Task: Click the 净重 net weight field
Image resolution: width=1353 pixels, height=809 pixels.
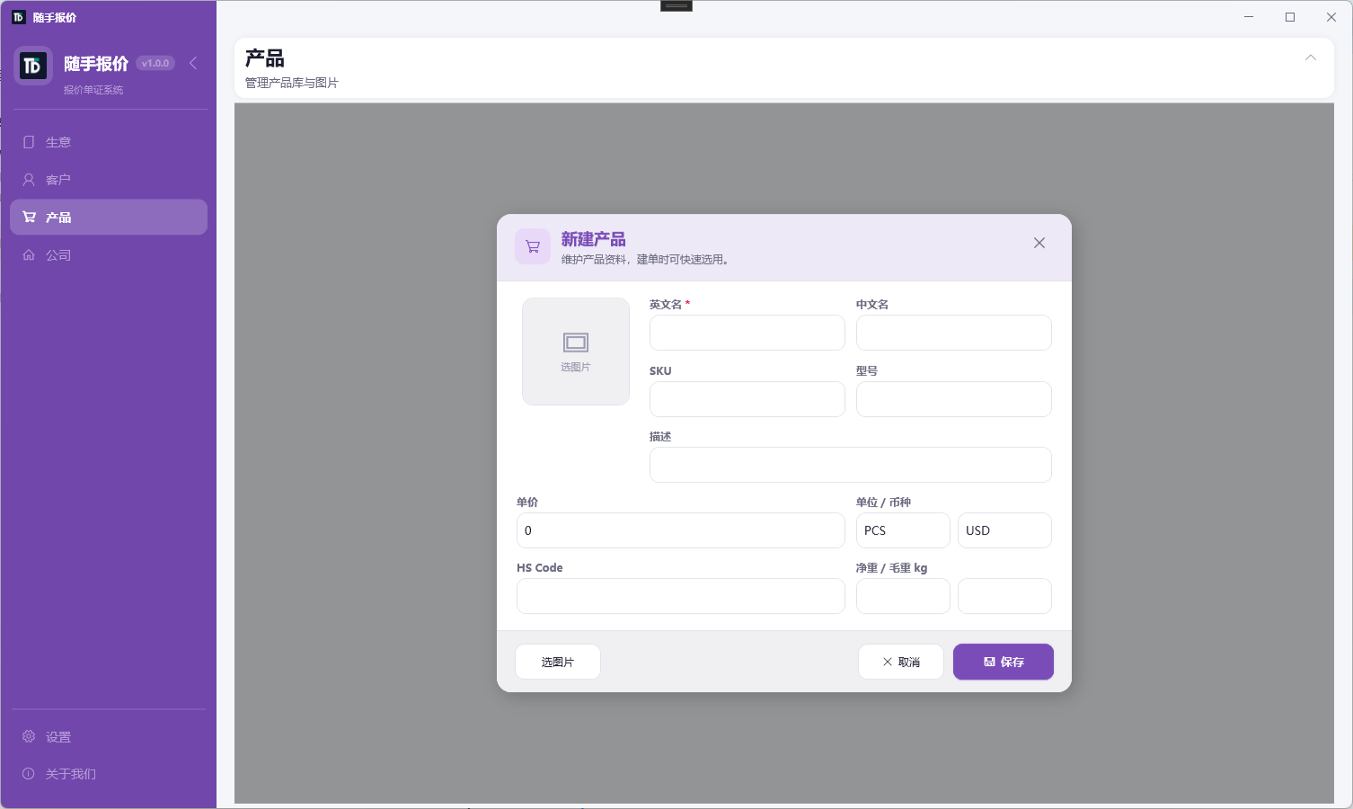Action: [x=903, y=596]
